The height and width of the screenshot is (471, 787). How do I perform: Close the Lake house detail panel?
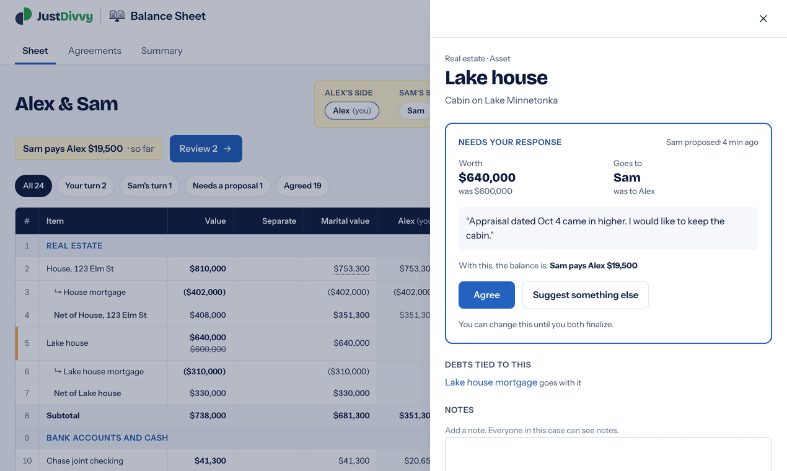[763, 19]
